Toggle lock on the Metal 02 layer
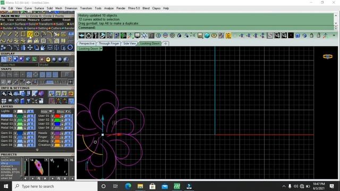This screenshot has height=191, width=340. (25, 120)
